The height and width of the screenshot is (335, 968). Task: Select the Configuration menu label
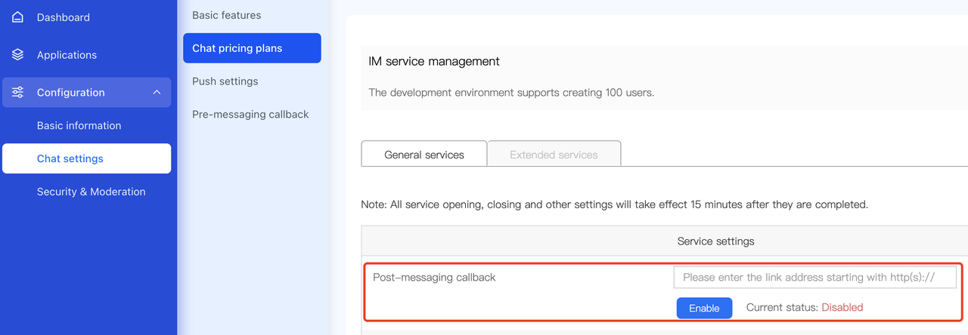click(x=71, y=93)
